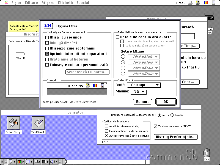Viewport: 220px width, 165px height.
Task: Uncheck Include aplicațiile de pe servere
Action: (106, 131)
